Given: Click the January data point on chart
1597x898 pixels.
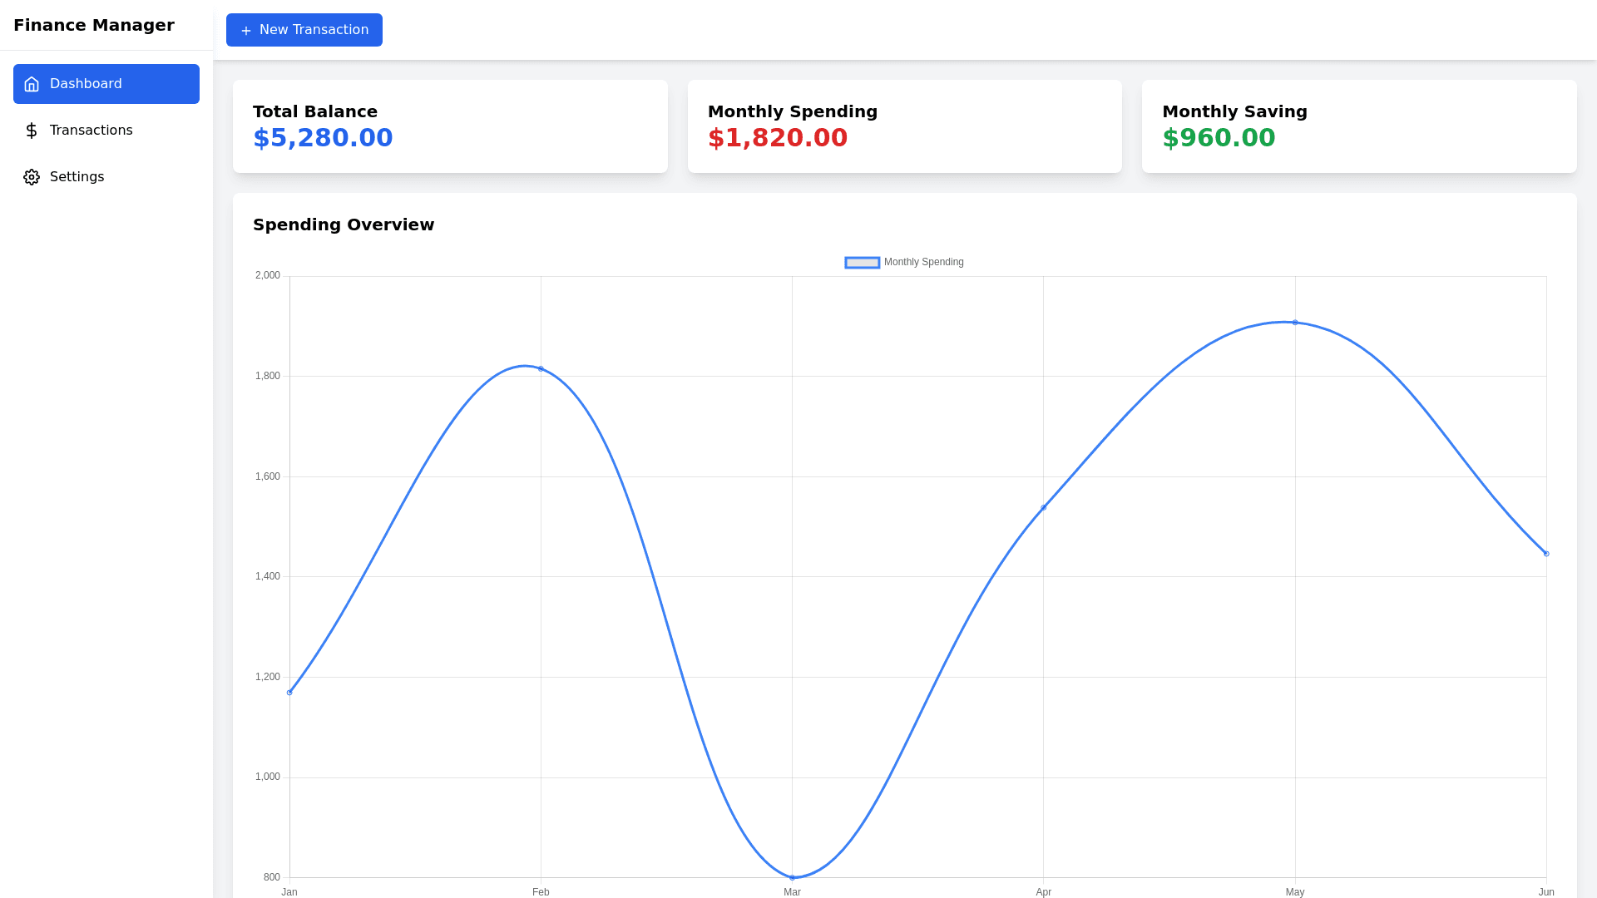Looking at the screenshot, I should coord(289,693).
